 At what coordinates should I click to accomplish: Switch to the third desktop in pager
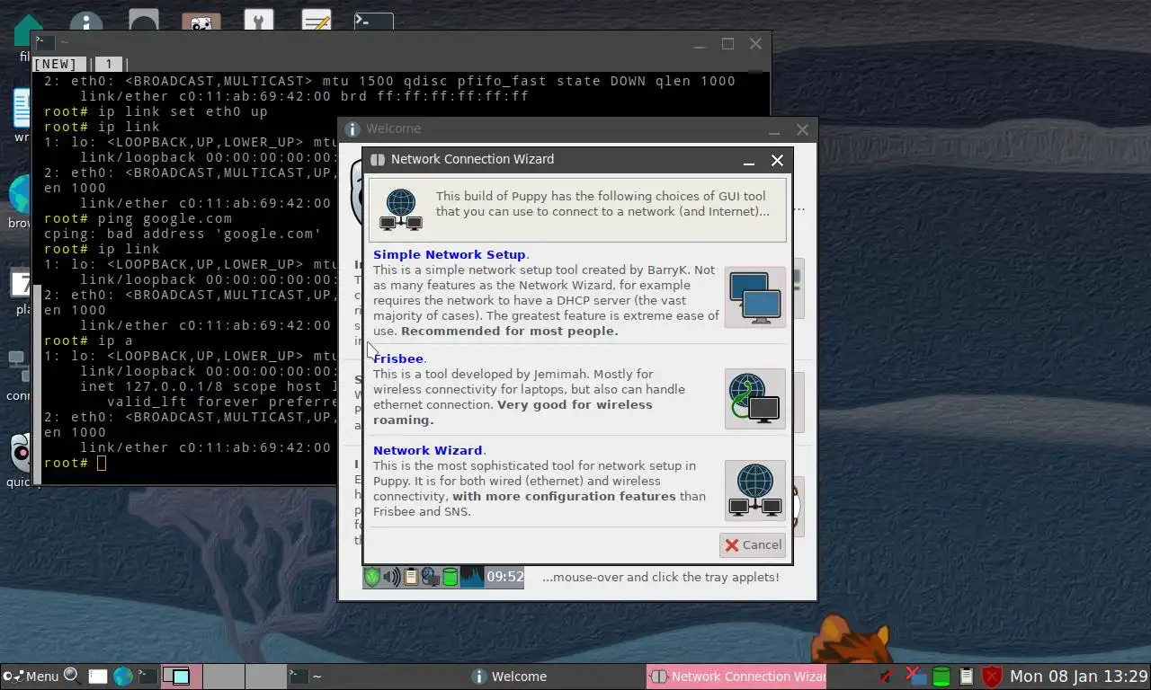point(266,677)
